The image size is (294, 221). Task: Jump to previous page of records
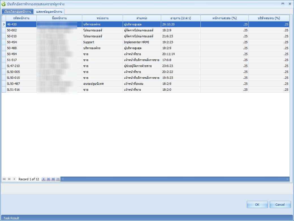pyautogui.click(x=9, y=179)
